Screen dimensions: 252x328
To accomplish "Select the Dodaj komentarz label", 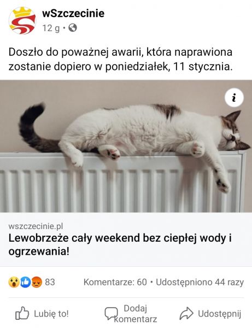I will coord(136,314).
